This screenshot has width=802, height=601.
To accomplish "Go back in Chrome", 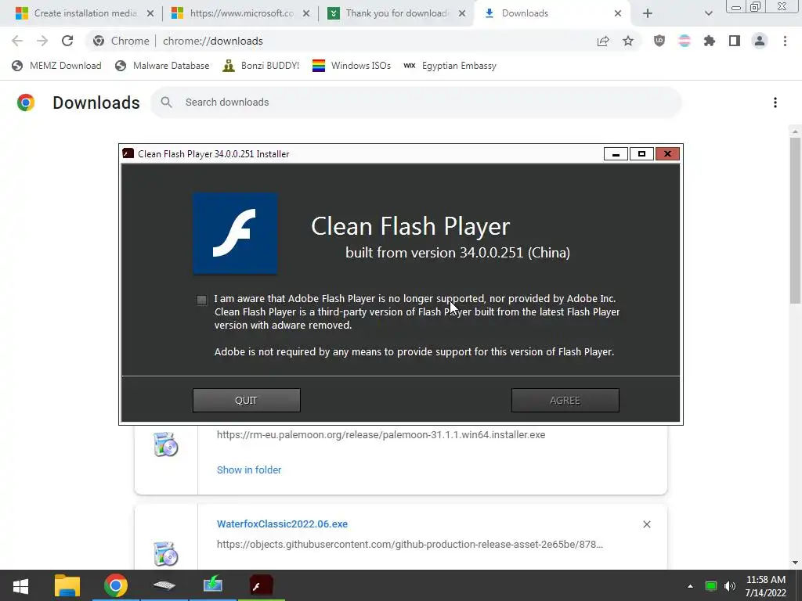I will point(17,41).
